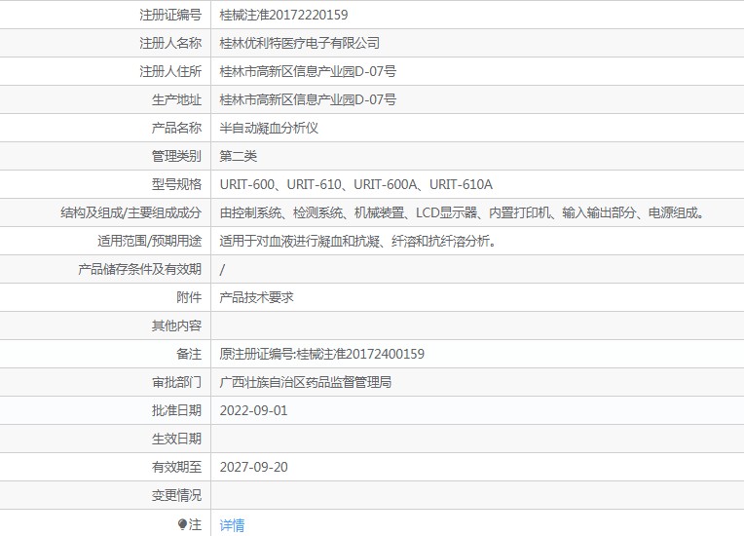Click the 变更情况 label
The width and height of the screenshot is (744, 536).
click(x=176, y=495)
